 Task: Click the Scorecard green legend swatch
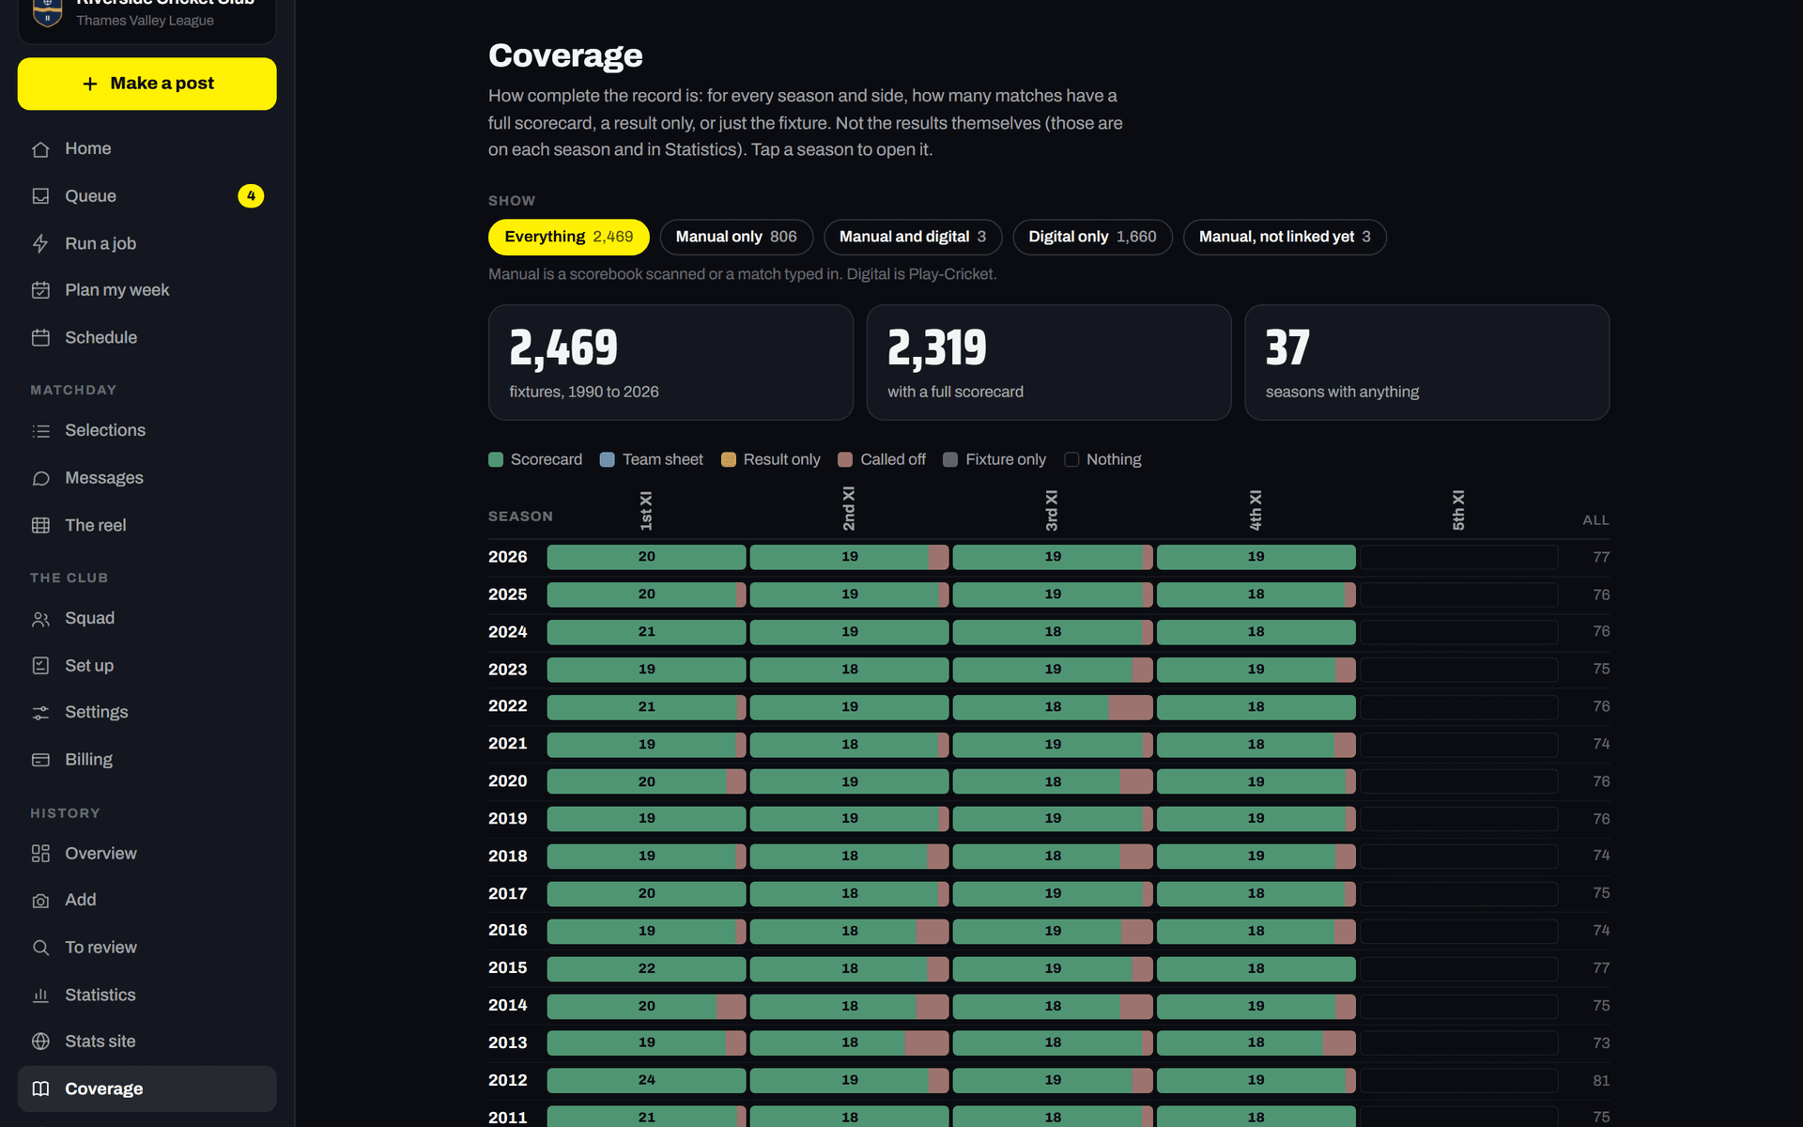(496, 459)
